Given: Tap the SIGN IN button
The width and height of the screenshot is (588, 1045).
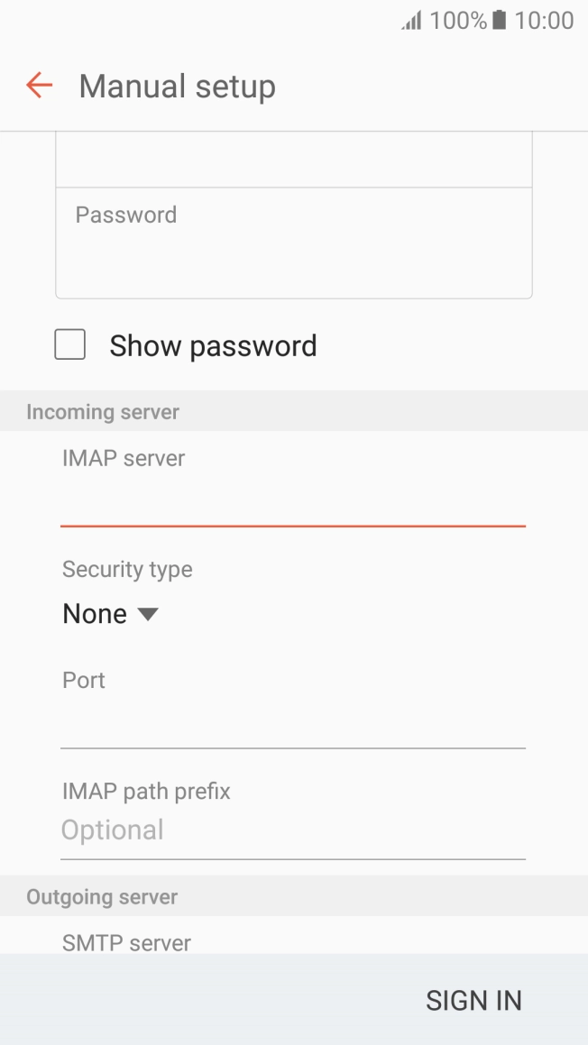Looking at the screenshot, I should (473, 1000).
